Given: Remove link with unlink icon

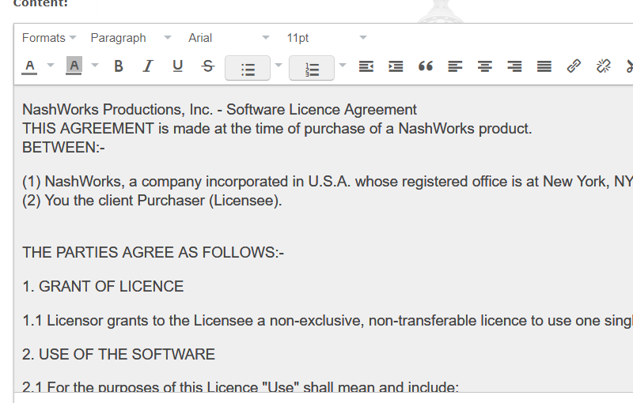Looking at the screenshot, I should click(x=604, y=66).
